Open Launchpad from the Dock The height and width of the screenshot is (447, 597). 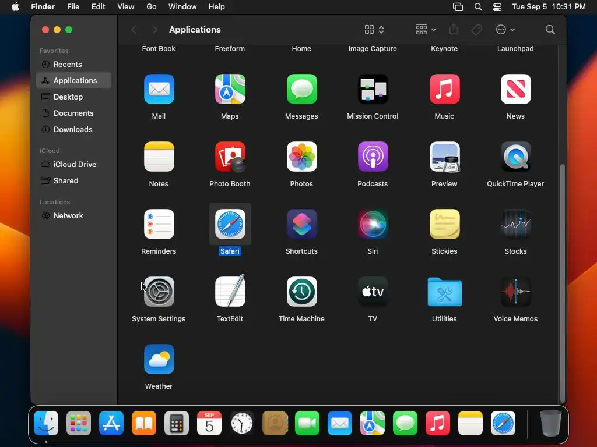[x=79, y=423]
